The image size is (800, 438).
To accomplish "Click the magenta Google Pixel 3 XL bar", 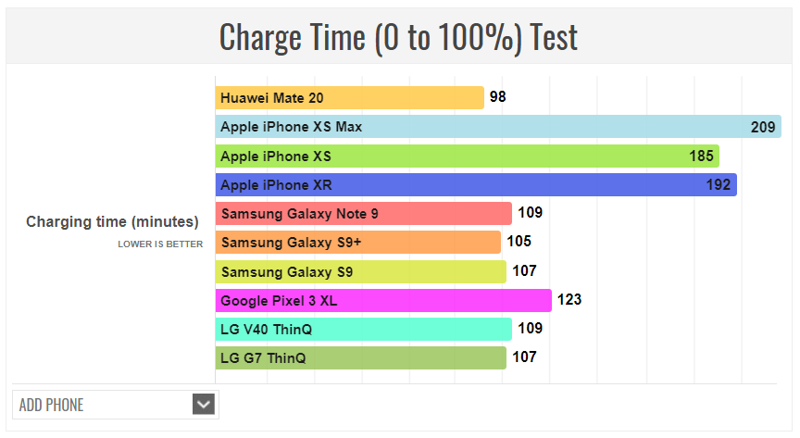I will (x=383, y=300).
